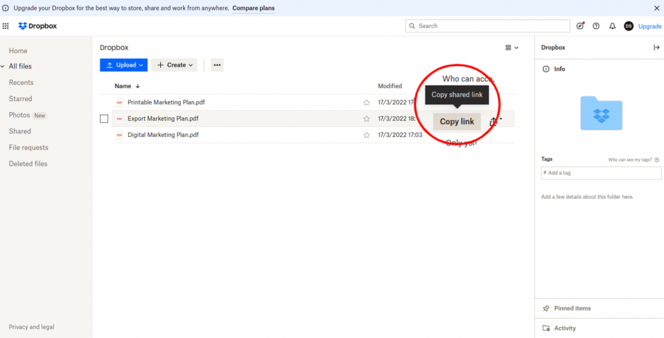The image size is (664, 338).
Task: Star the Printable Marketing Plan.pdf file
Action: click(x=366, y=102)
